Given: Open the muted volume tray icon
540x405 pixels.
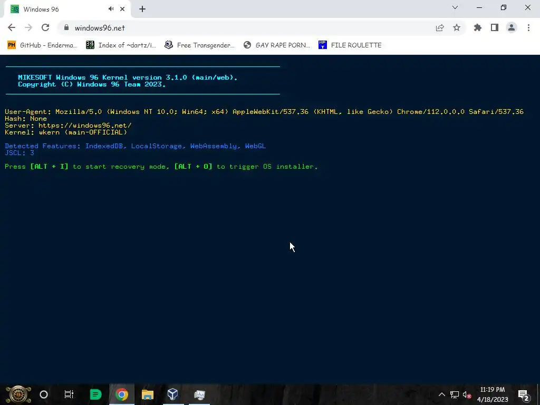Looking at the screenshot, I should 467,394.
